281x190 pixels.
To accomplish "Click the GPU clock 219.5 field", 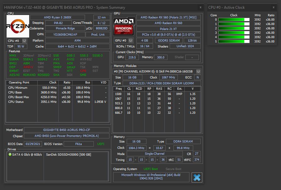I will 132,57.
